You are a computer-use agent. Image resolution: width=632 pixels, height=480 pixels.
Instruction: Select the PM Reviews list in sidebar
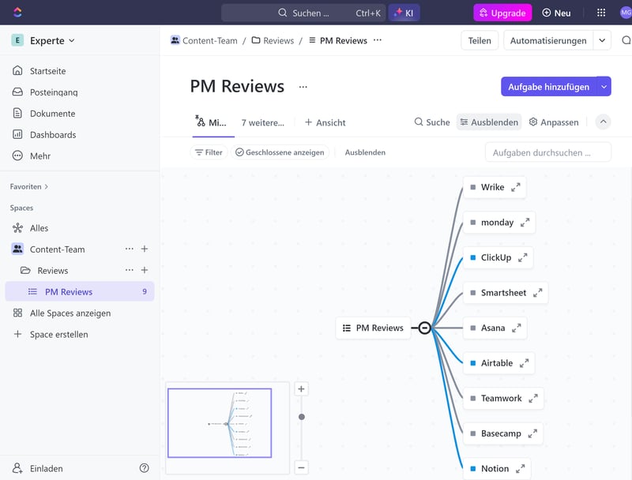point(80,291)
